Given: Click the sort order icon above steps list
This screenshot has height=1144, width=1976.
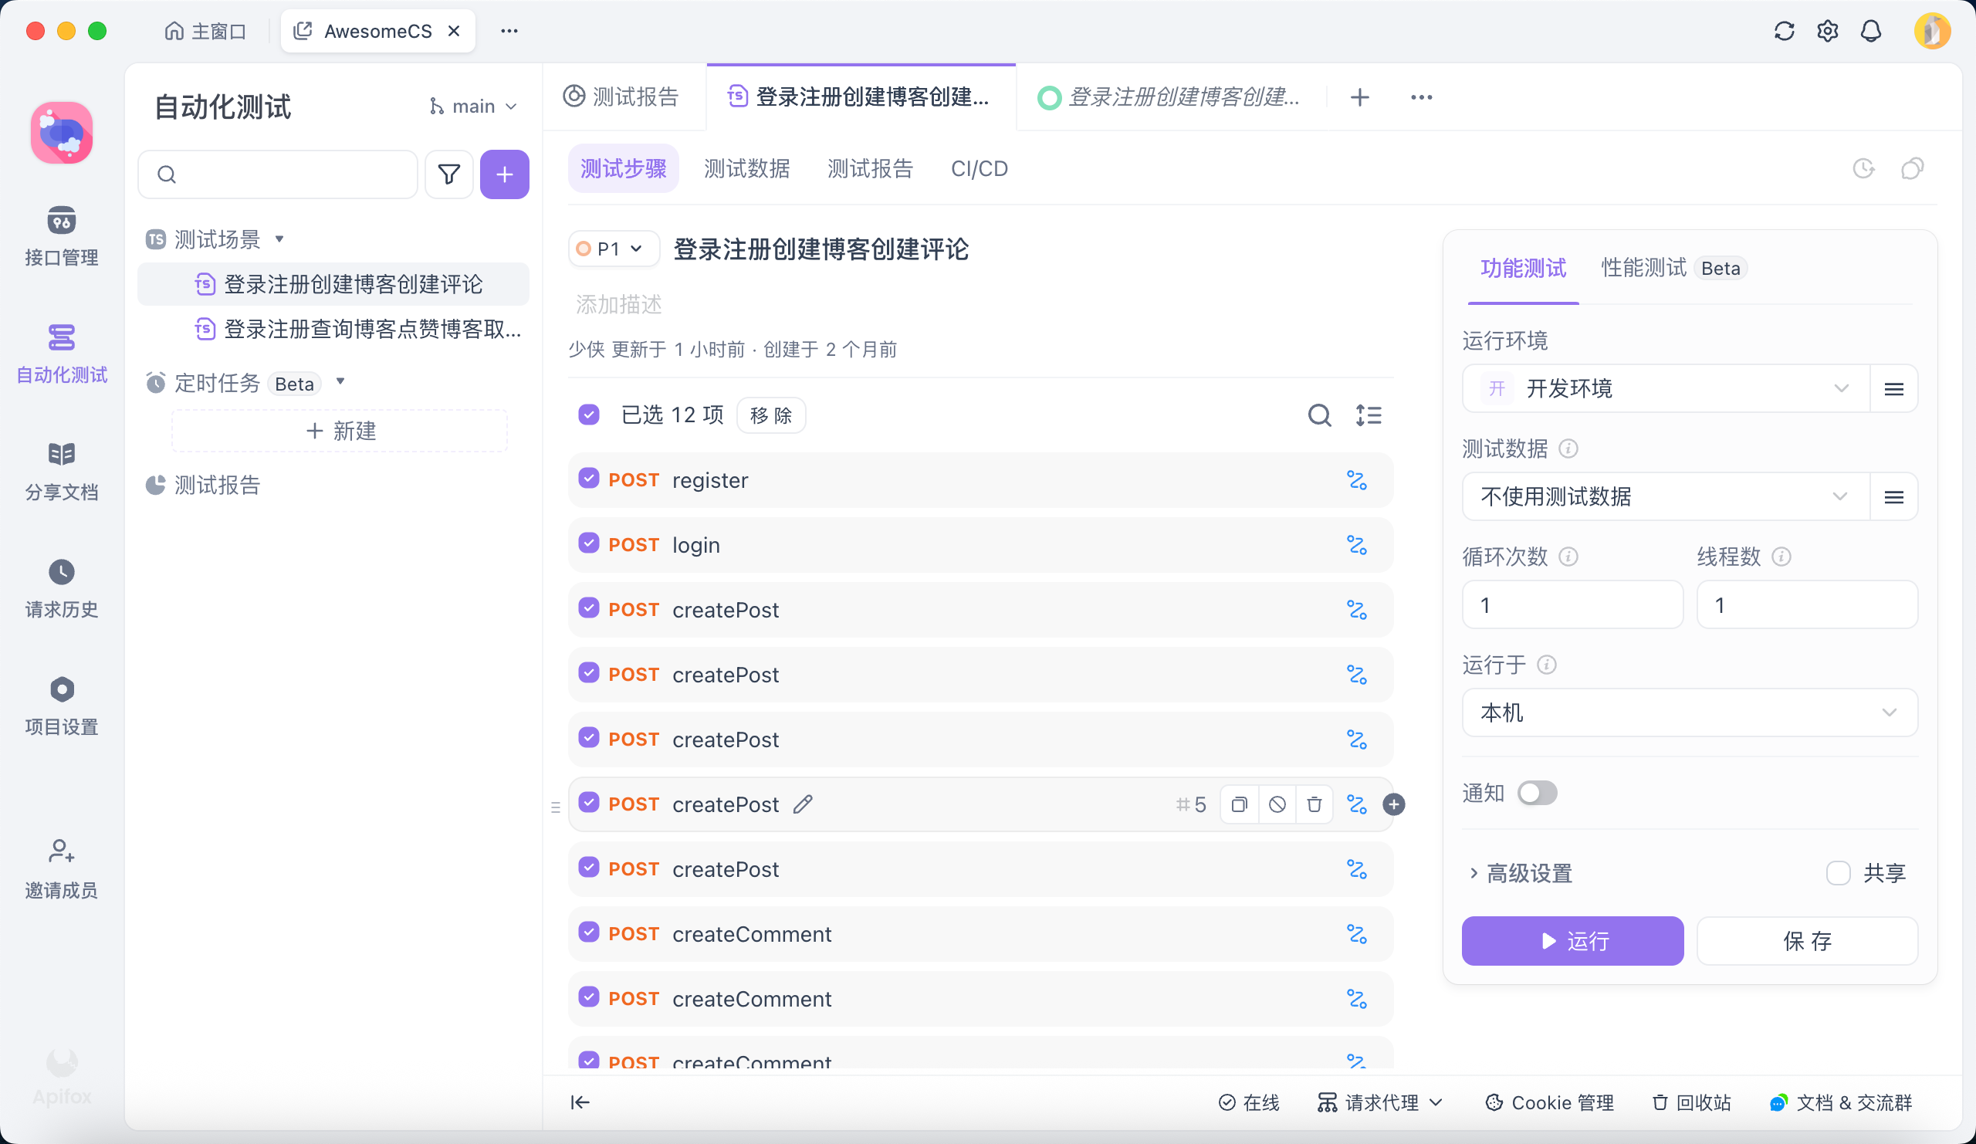Looking at the screenshot, I should click(1369, 415).
